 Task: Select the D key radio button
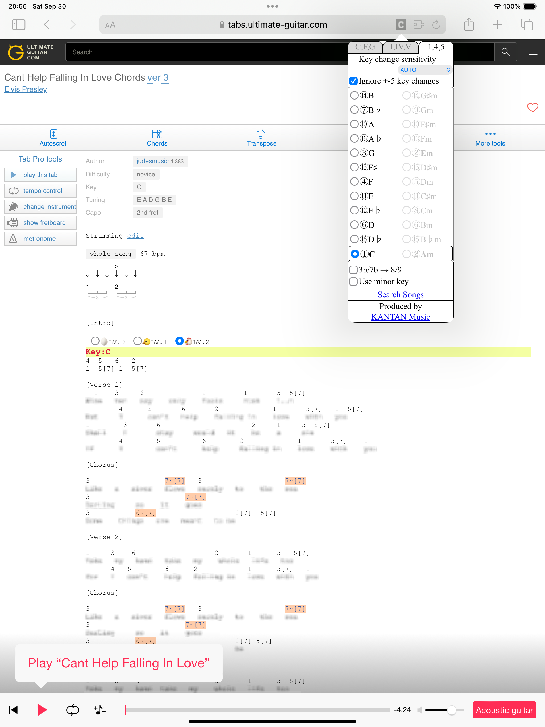click(x=354, y=225)
